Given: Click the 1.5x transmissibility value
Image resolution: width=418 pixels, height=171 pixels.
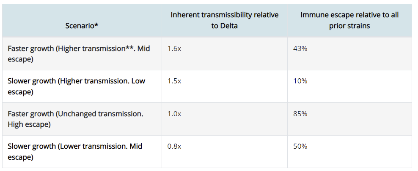Looking at the screenshot, I should (x=174, y=81).
